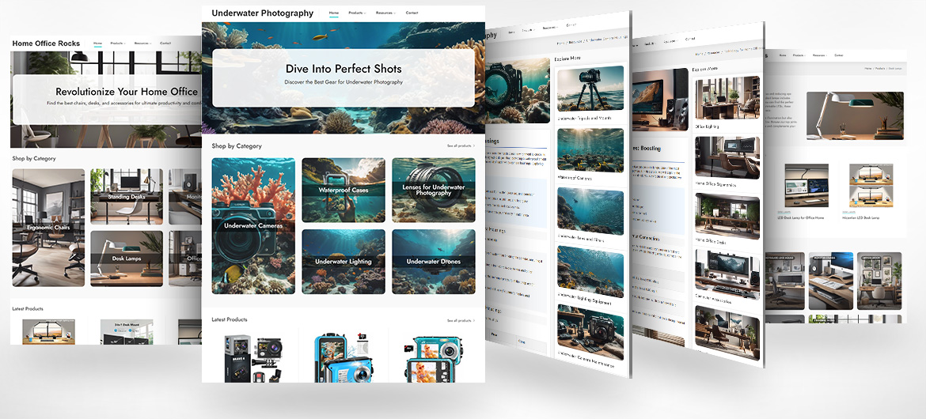Click See all products beside Latest Products

click(461, 320)
